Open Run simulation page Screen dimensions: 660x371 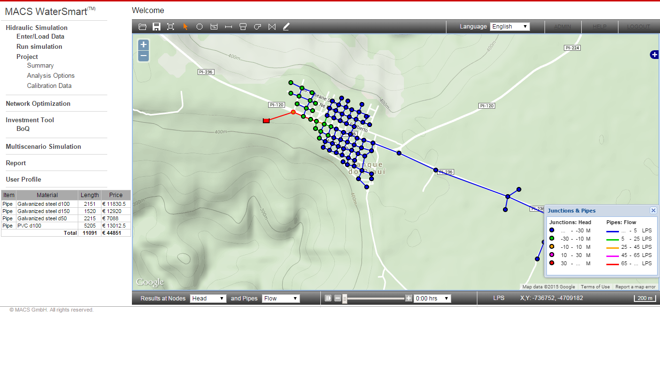tap(39, 46)
